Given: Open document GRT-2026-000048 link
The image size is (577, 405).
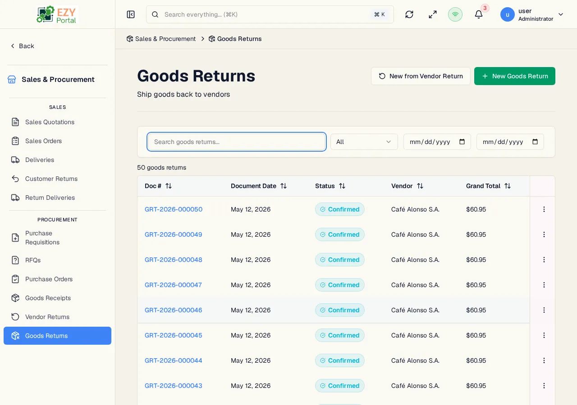Looking at the screenshot, I should pyautogui.click(x=174, y=260).
